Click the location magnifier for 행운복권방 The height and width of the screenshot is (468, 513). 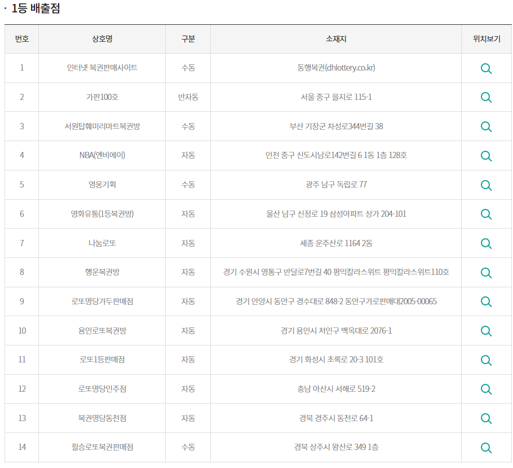(486, 273)
